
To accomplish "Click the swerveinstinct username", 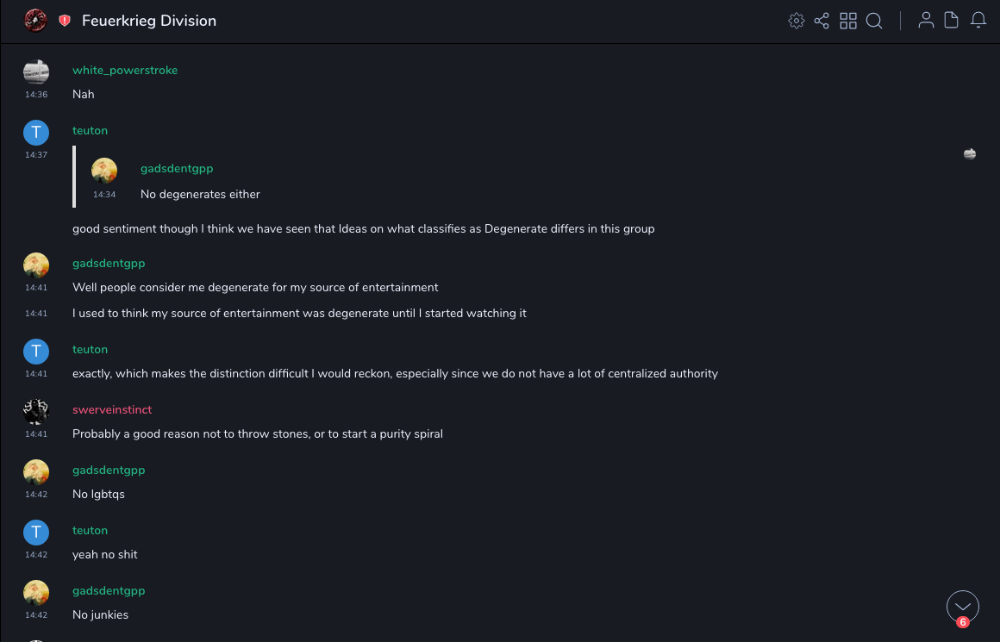I will (x=112, y=410).
